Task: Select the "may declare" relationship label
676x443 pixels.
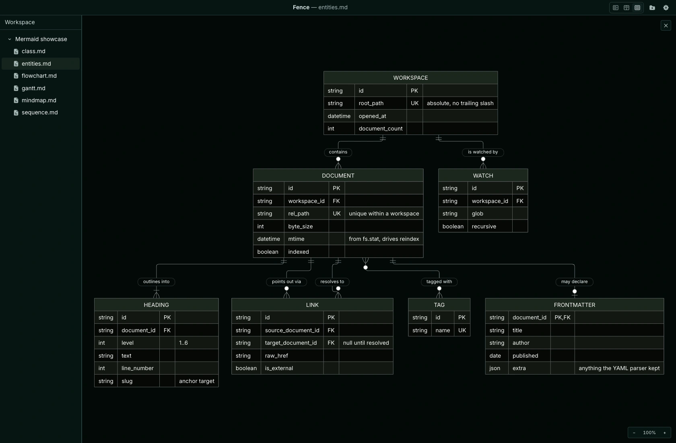Action: pos(574,282)
